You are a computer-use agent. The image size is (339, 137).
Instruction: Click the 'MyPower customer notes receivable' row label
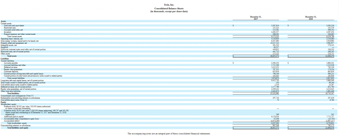point(23,49)
